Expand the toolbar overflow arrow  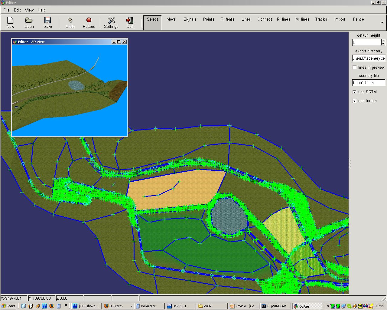(382, 23)
